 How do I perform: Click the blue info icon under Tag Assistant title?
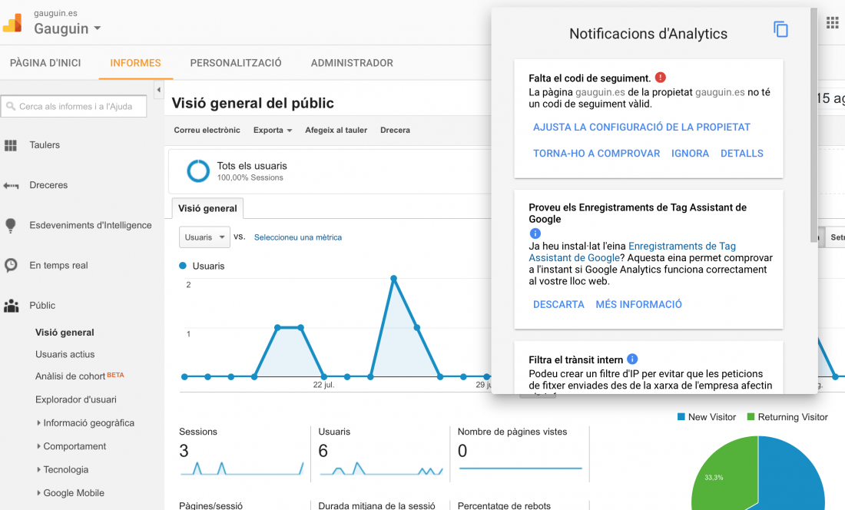click(x=535, y=233)
